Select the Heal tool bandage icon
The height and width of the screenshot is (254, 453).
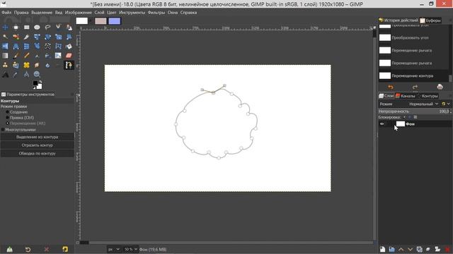tap(26, 66)
